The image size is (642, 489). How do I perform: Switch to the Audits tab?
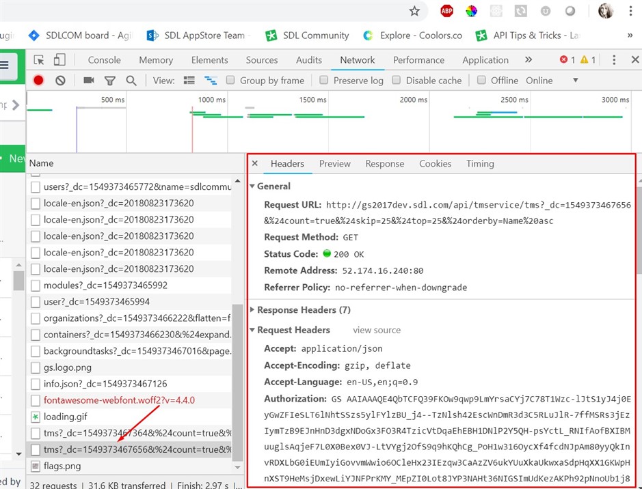(x=309, y=60)
